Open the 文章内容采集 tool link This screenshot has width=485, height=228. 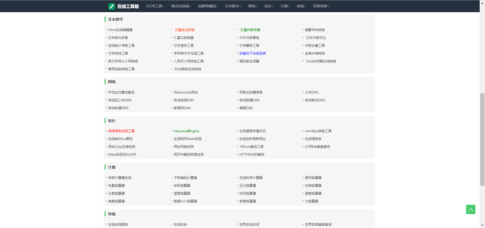[250, 30]
